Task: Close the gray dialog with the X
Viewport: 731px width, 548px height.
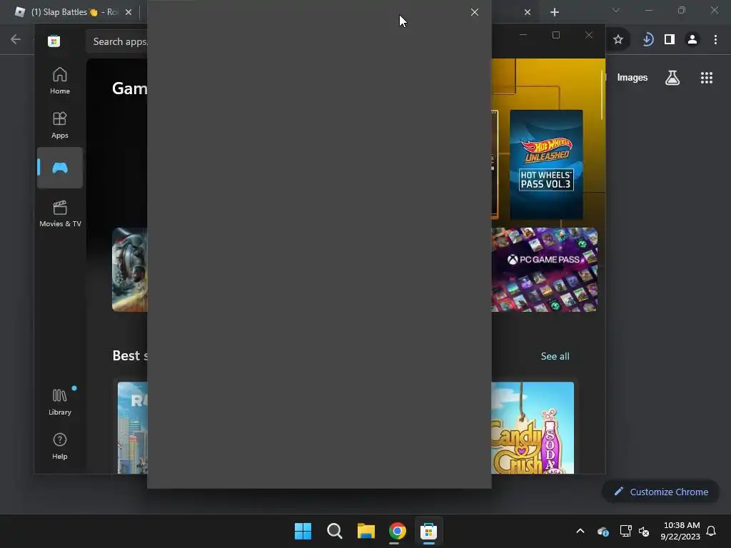Action: [474, 12]
